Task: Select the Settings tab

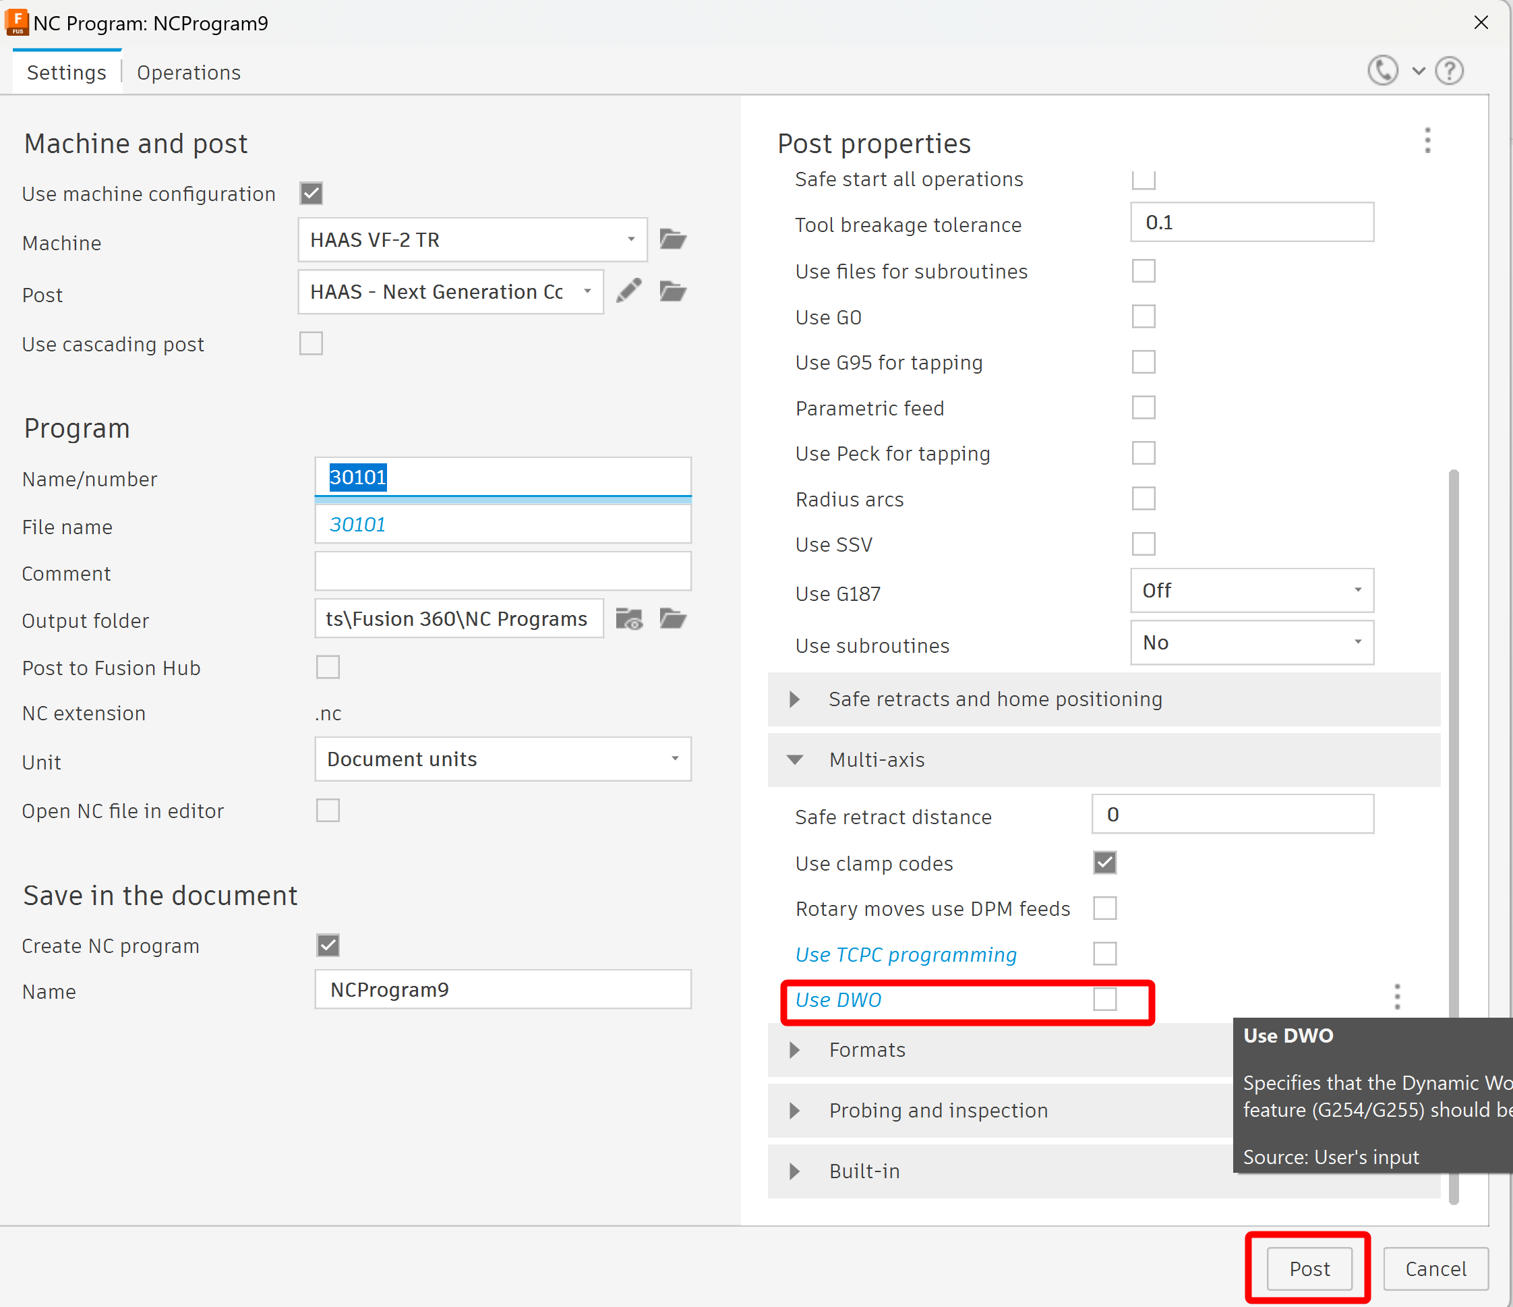Action: pos(67,72)
